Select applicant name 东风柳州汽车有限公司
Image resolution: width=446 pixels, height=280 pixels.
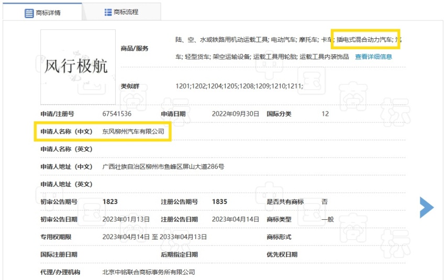133,131
